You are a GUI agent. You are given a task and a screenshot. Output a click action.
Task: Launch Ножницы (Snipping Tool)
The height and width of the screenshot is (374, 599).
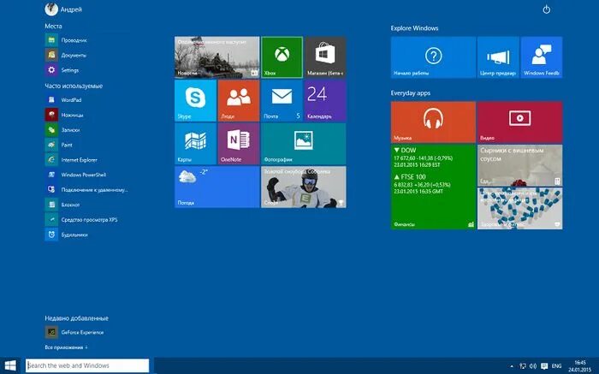point(64,115)
